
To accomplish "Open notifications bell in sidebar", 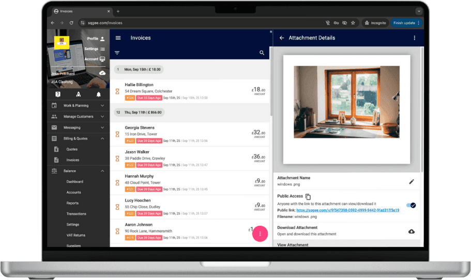I will 99,94.
